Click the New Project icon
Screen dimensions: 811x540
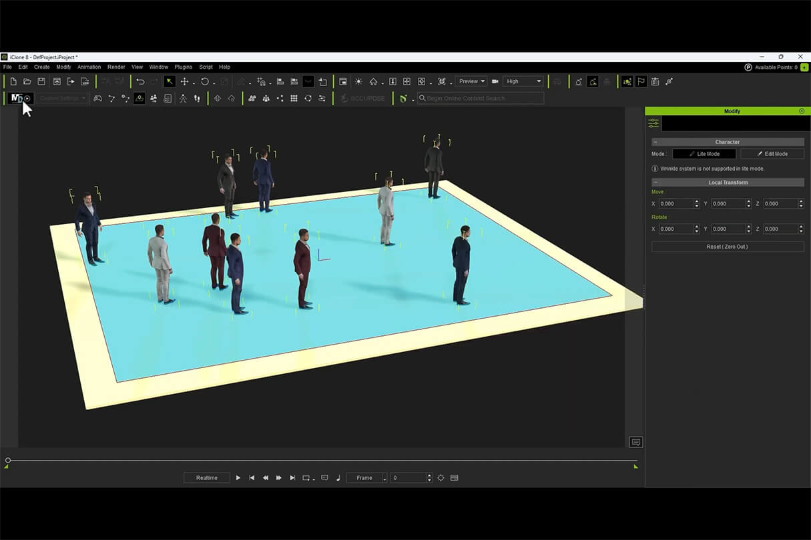pyautogui.click(x=13, y=81)
